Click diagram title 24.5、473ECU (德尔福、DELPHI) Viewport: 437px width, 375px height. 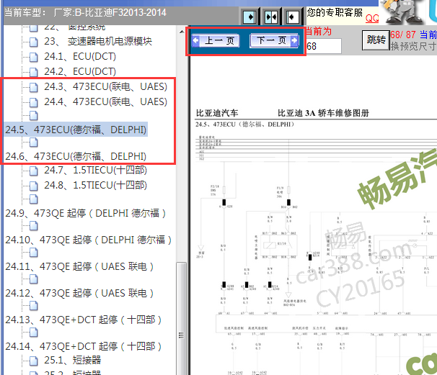point(244,125)
